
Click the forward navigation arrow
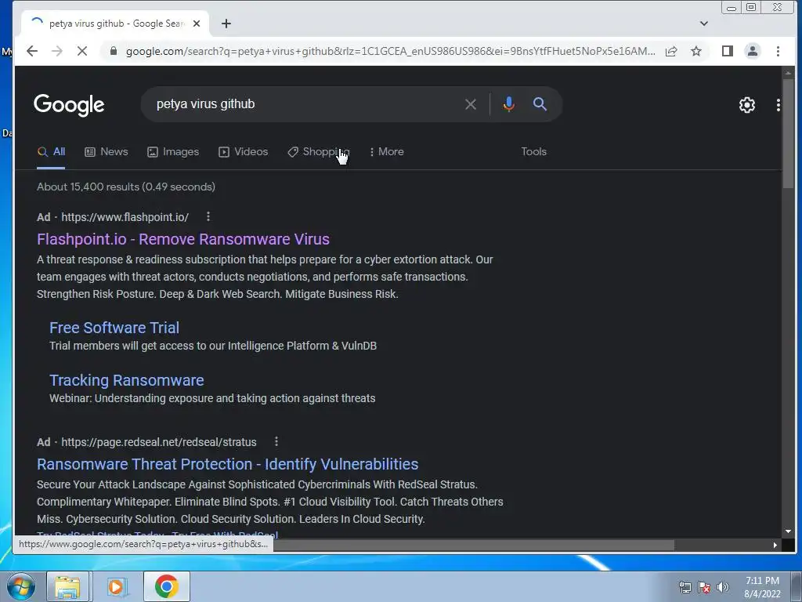pos(56,51)
